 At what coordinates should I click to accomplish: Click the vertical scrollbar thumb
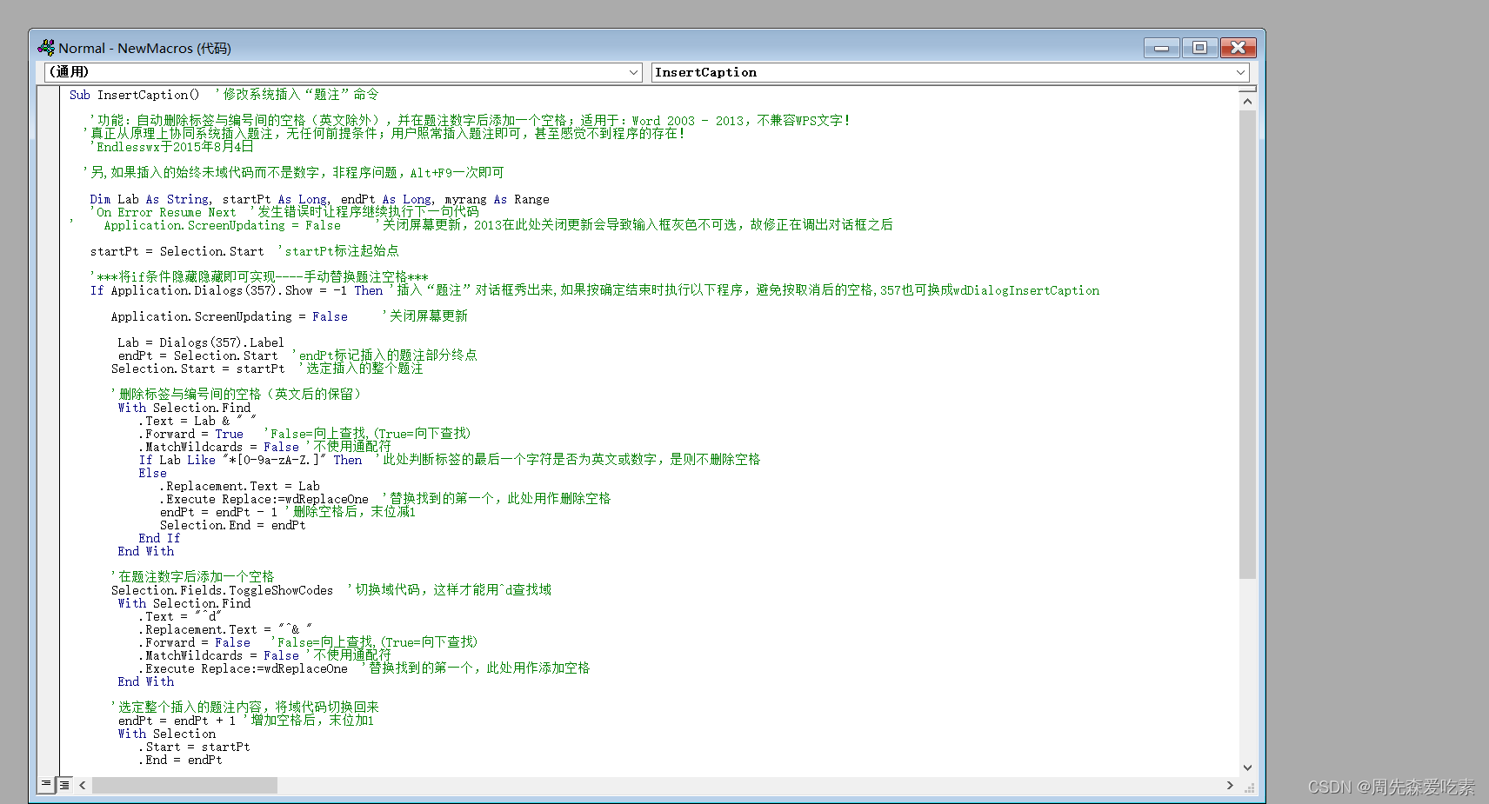coord(1247,344)
